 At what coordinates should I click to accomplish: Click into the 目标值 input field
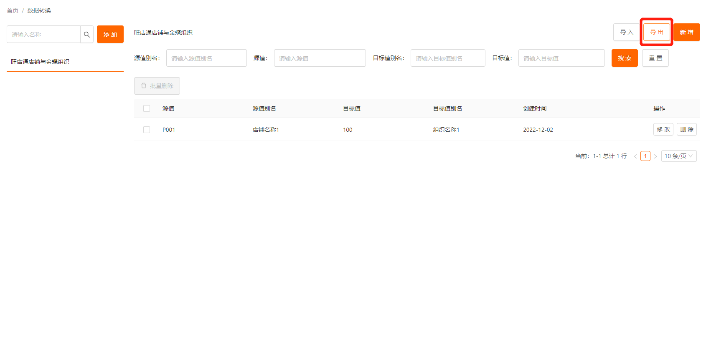(561, 58)
